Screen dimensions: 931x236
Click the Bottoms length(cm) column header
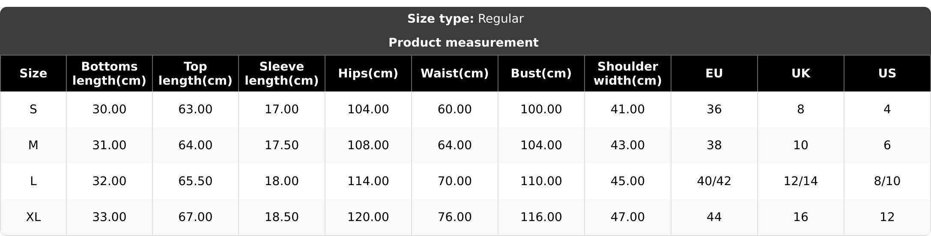(109, 74)
